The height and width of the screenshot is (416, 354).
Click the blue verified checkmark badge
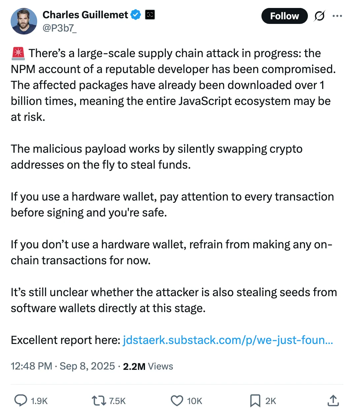pos(136,15)
